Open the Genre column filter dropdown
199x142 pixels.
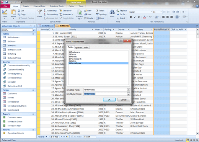click(128, 29)
